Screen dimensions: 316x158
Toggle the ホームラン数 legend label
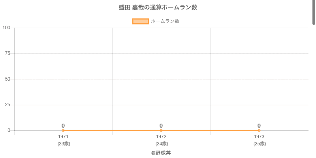[165, 21]
